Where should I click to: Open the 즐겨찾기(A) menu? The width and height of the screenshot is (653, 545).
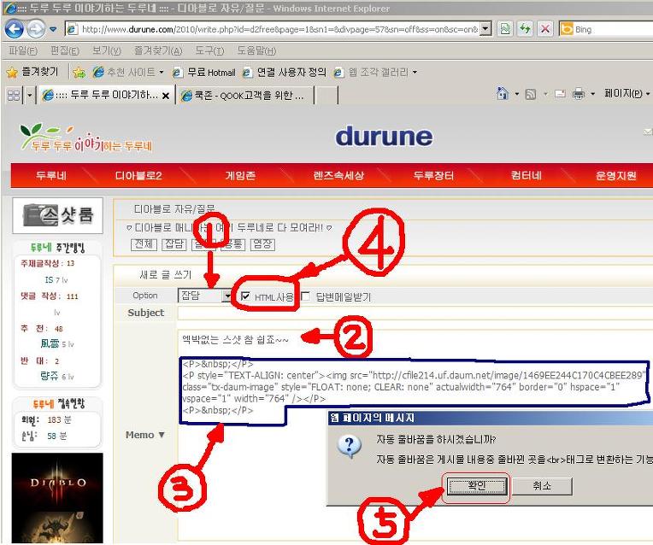tap(158, 50)
